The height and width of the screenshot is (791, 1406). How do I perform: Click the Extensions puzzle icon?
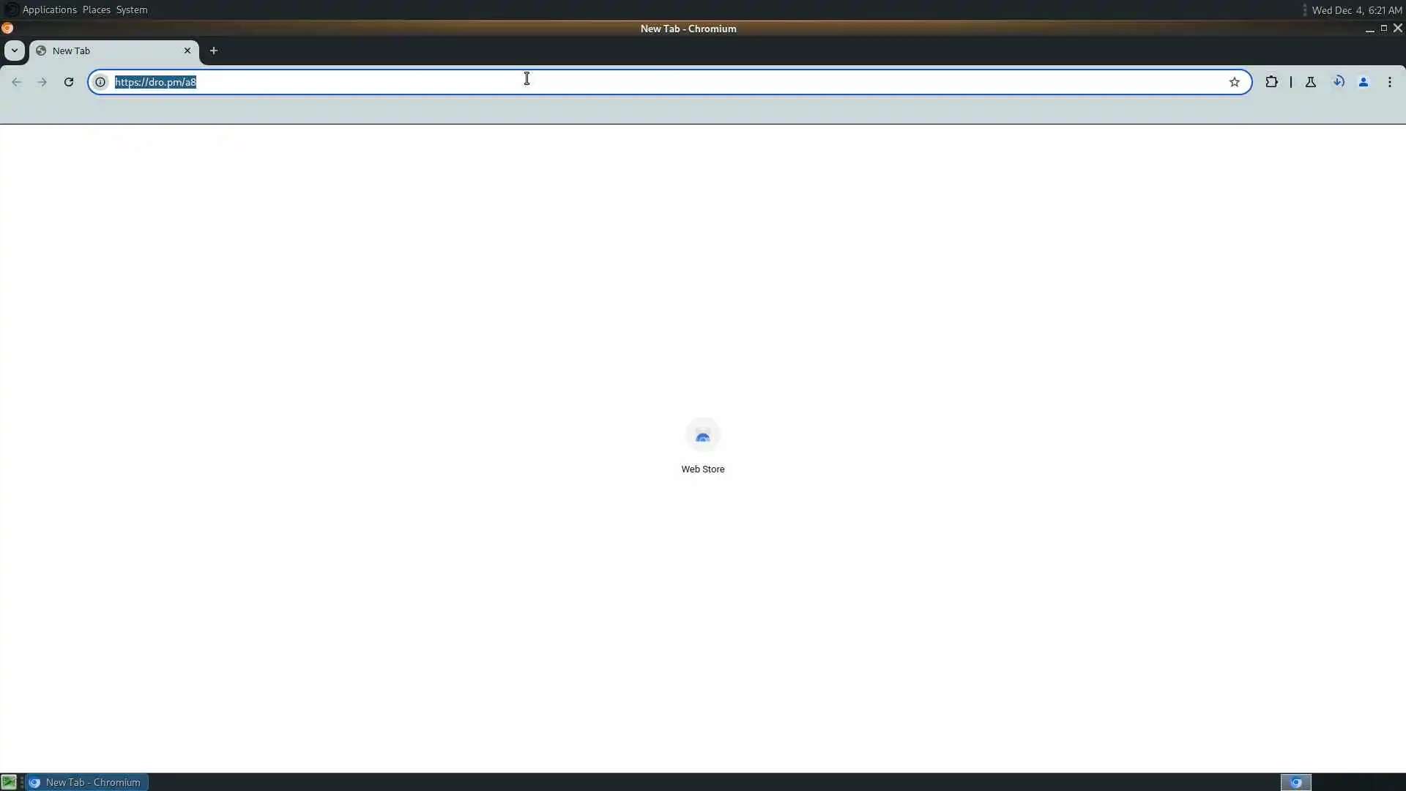pos(1271,82)
